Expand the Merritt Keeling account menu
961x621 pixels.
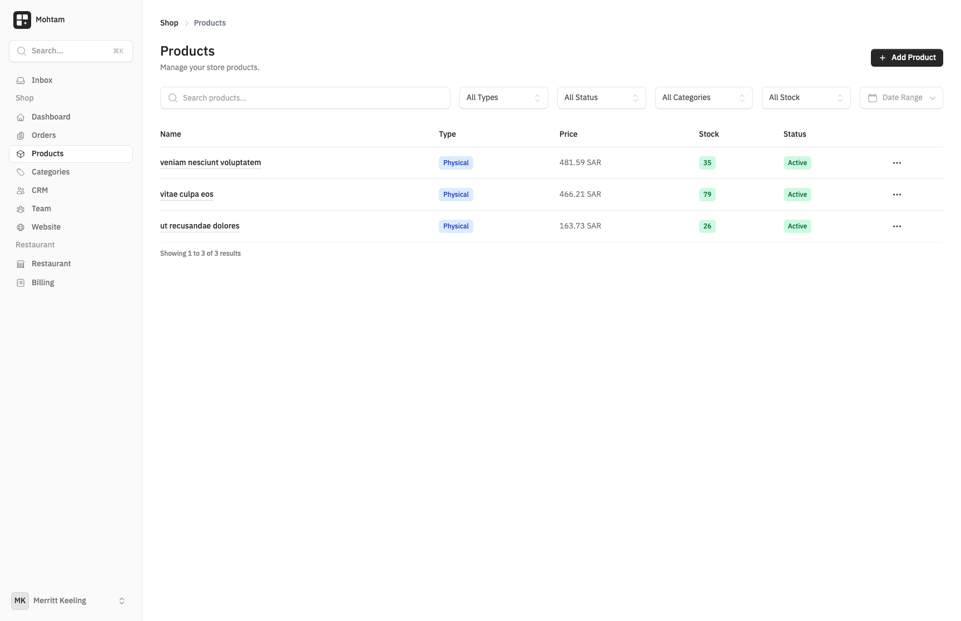[71, 600]
